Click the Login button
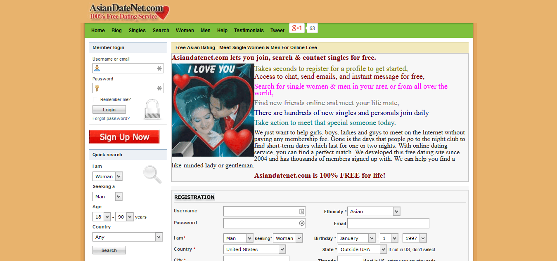This screenshot has width=557, height=261. point(109,110)
